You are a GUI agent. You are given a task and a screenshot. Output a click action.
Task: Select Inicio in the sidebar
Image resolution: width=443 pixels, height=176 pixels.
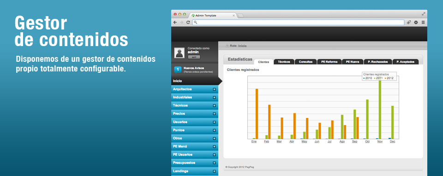pos(195,81)
